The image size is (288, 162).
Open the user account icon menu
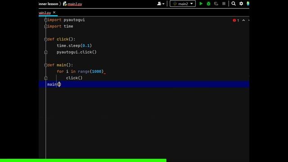coord(161,4)
